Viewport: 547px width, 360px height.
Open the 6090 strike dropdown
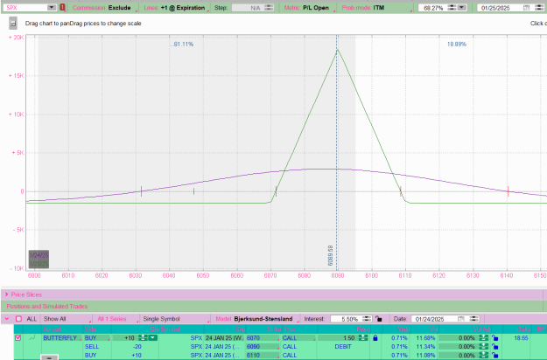click(263, 346)
